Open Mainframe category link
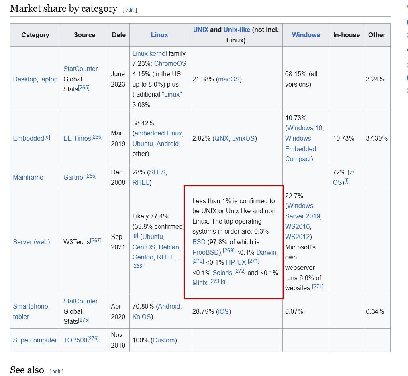 [28, 177]
